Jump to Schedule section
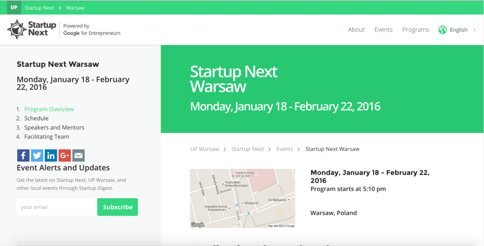 [x=36, y=118]
